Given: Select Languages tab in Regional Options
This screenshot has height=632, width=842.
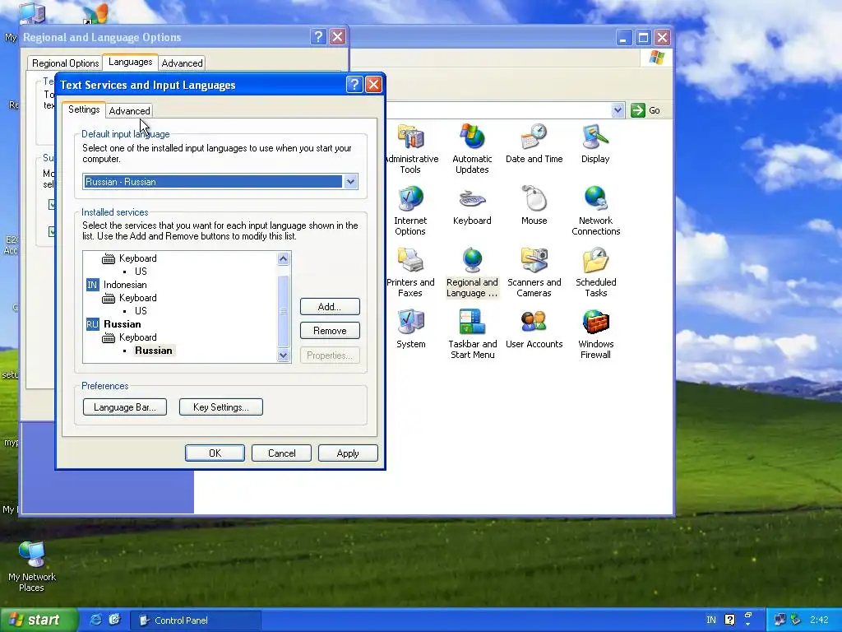Looking at the screenshot, I should [131, 62].
